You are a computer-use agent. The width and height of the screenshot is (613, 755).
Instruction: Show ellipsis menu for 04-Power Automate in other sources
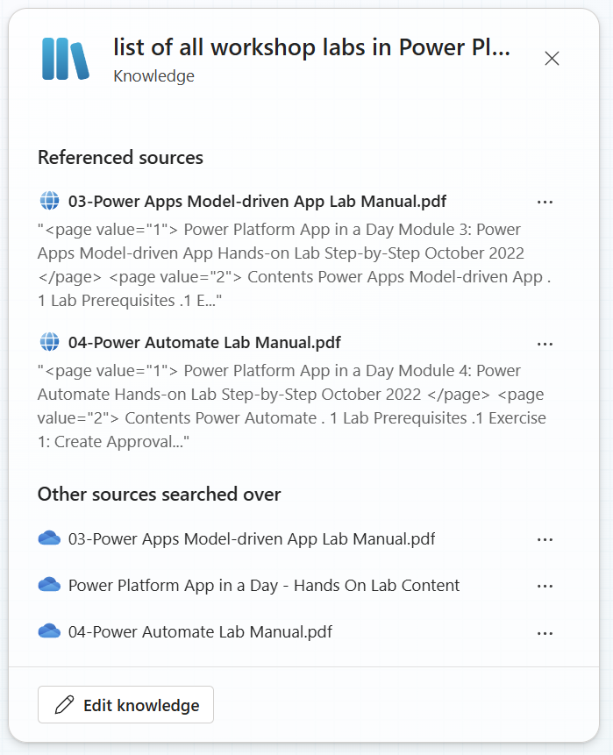(x=545, y=634)
